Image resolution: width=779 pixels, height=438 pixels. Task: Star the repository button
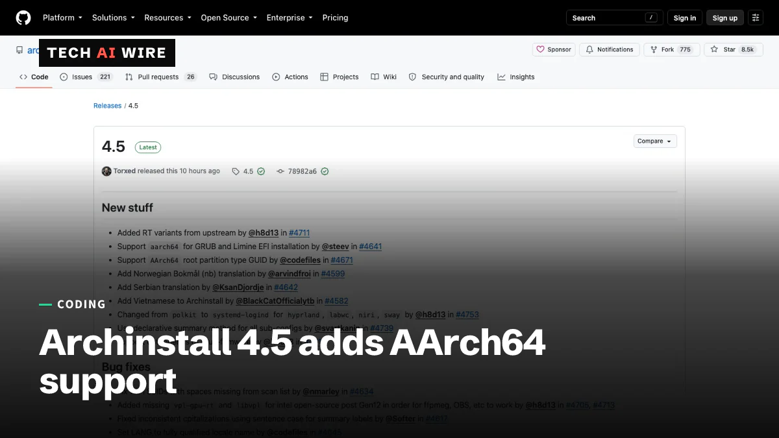[734, 49]
